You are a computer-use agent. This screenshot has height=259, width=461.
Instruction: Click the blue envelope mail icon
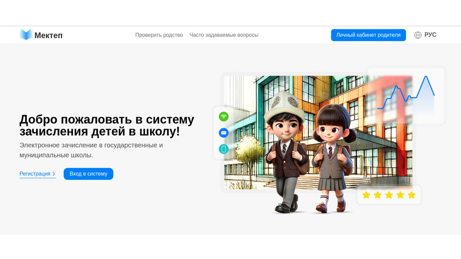(224, 133)
